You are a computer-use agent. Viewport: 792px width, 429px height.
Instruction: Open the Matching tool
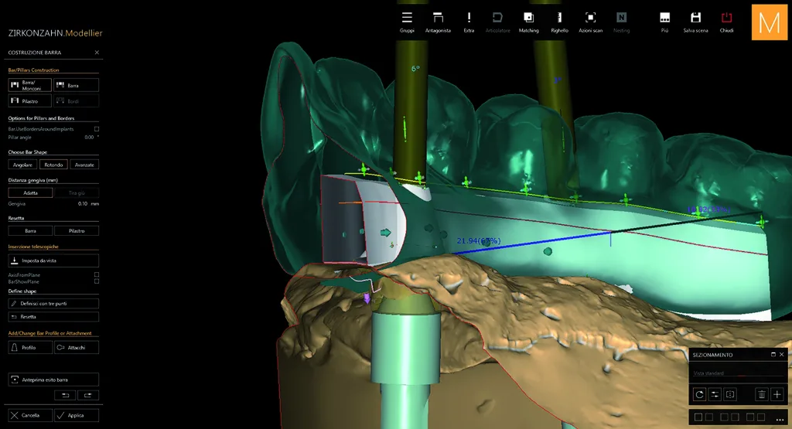pyautogui.click(x=528, y=22)
